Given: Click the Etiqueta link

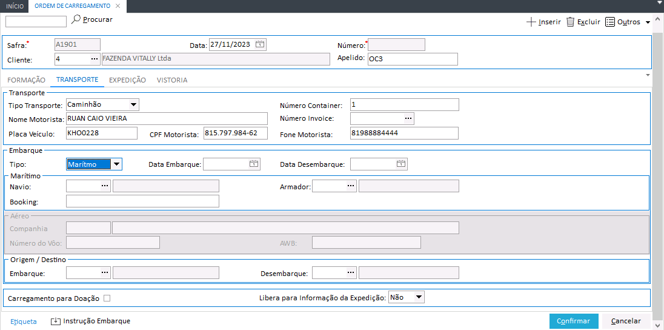Looking at the screenshot, I should tap(24, 322).
